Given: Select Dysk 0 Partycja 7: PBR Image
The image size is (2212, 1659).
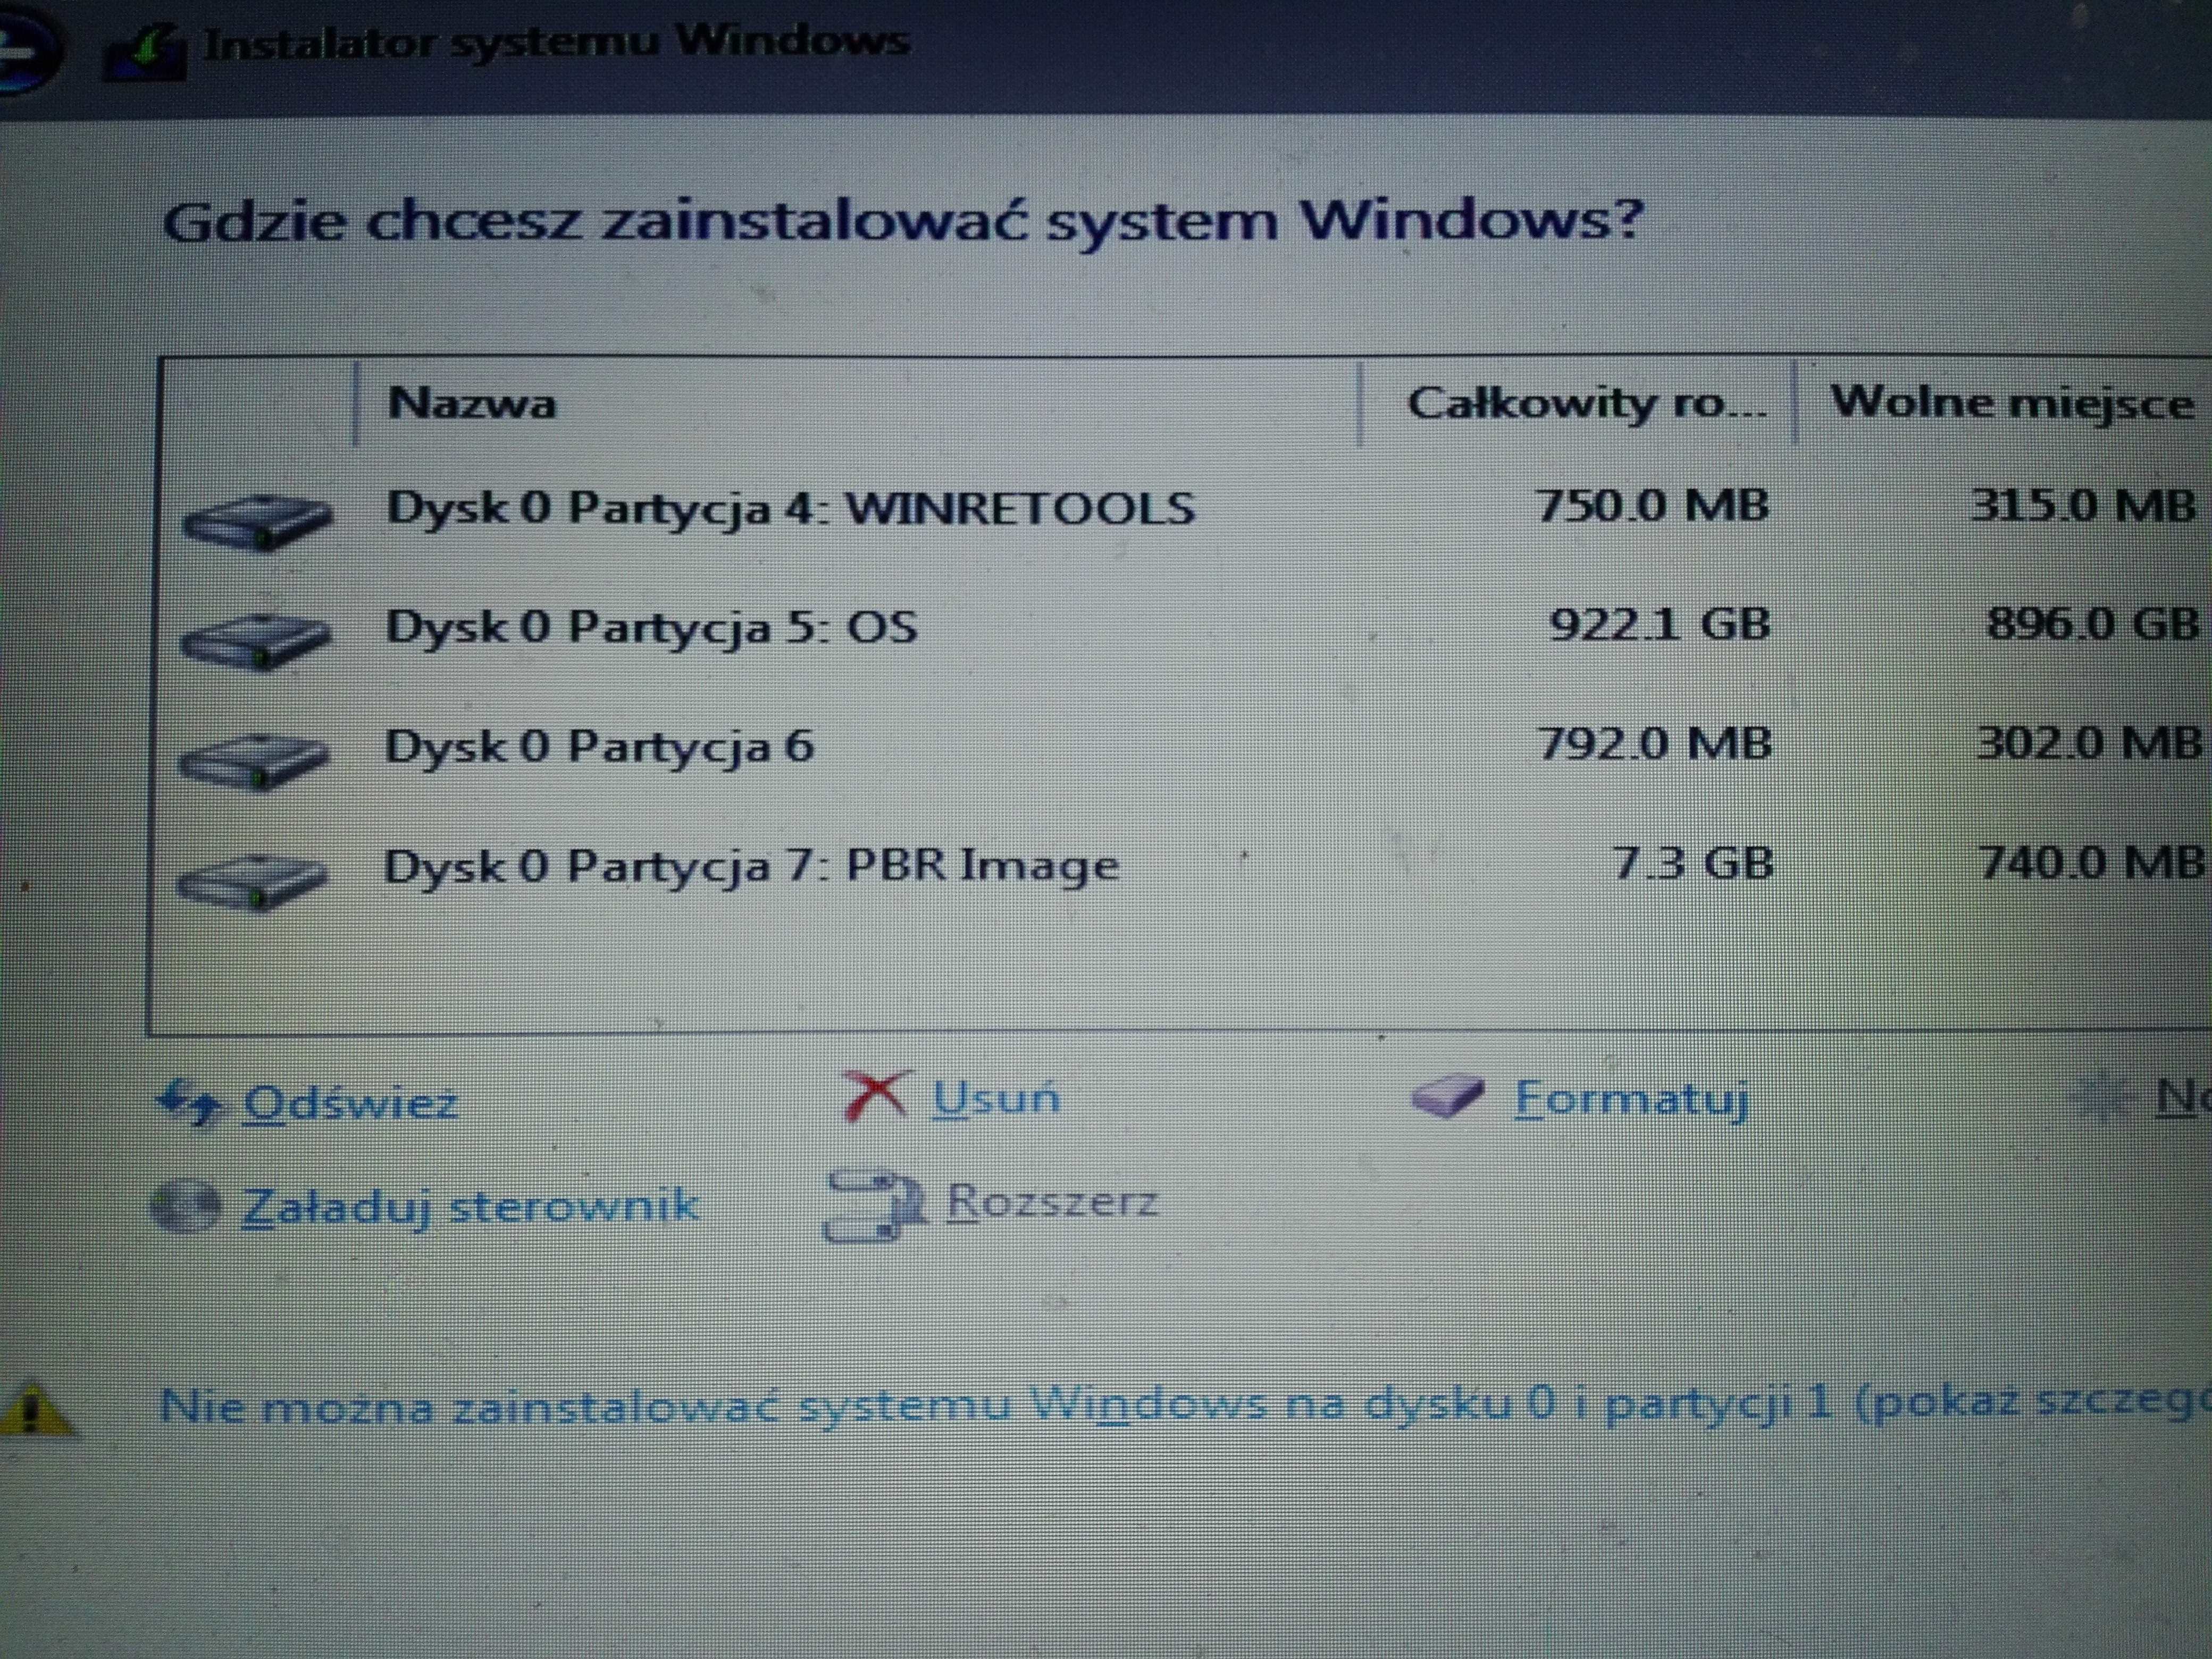Looking at the screenshot, I should pos(1185,865).
